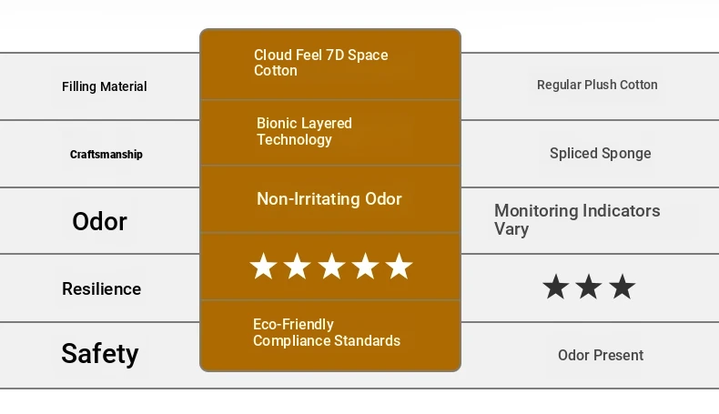Click the Craftsmanship label

pos(106,155)
